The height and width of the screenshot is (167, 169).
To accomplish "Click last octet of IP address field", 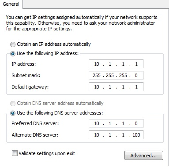I will (136, 64).
